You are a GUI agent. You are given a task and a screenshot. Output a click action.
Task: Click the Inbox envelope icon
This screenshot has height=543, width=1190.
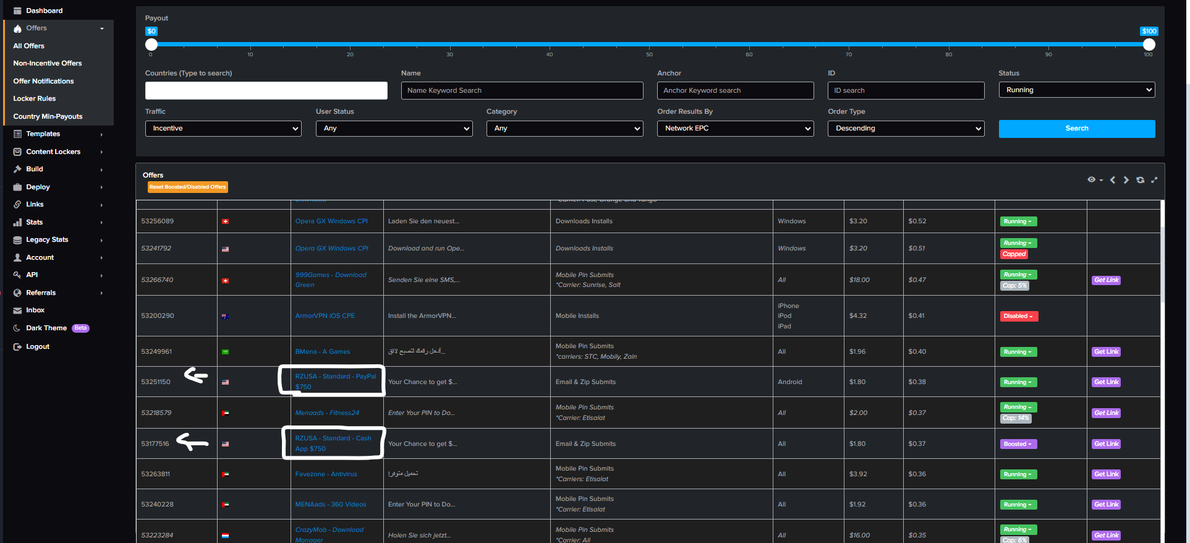tap(17, 310)
